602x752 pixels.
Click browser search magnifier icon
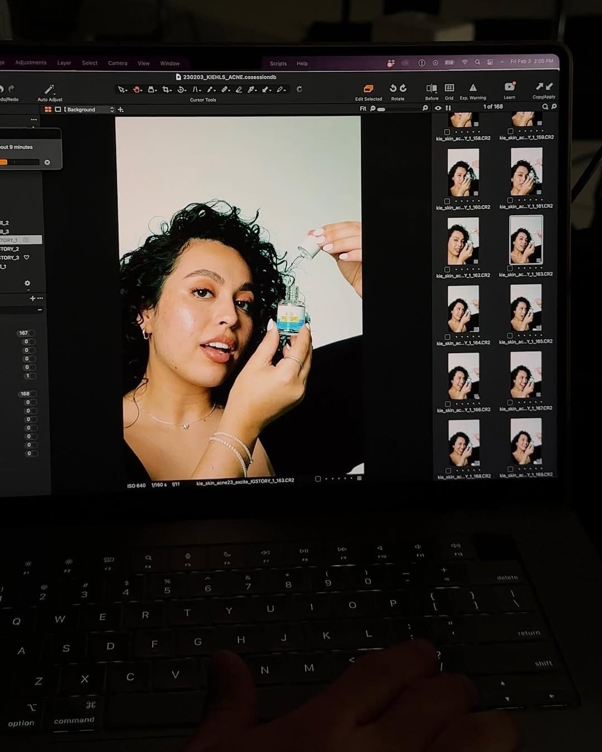pyautogui.click(x=545, y=106)
